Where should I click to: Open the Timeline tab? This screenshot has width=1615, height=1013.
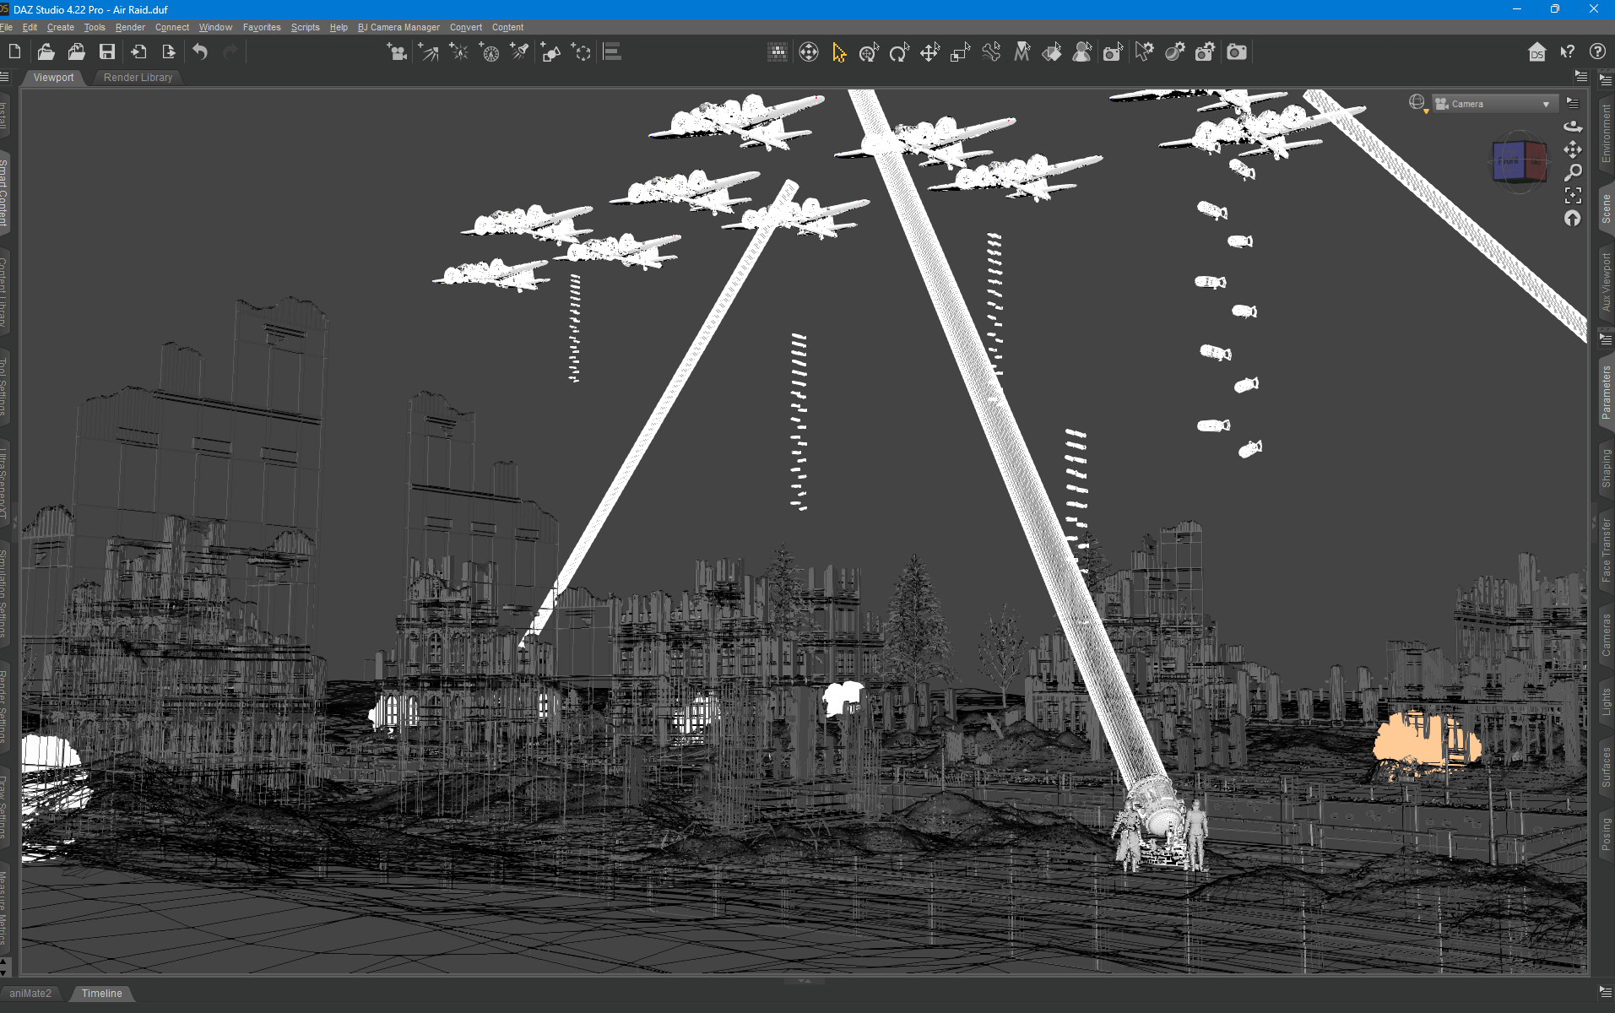click(x=102, y=994)
